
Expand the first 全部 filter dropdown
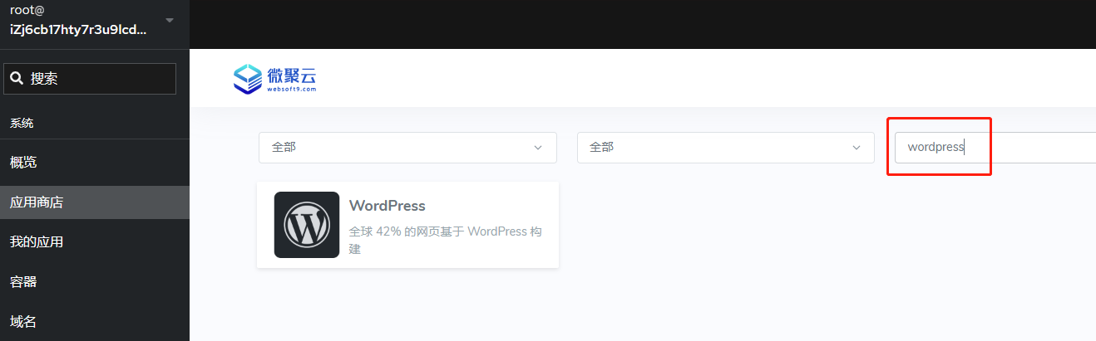coord(407,148)
